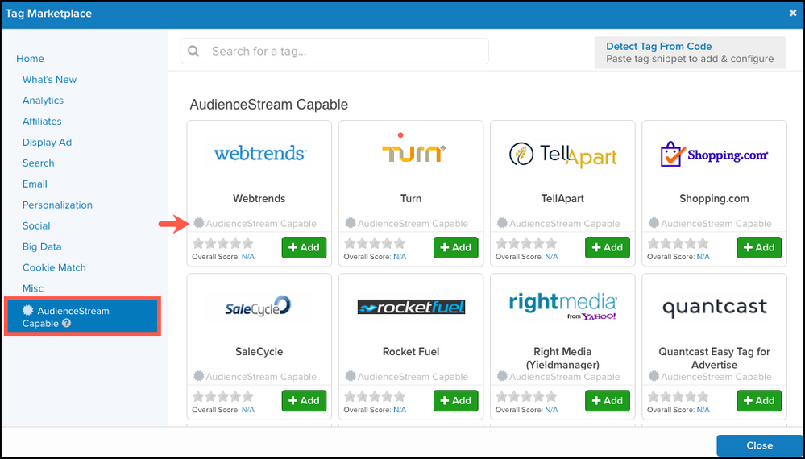Screen dimensions: 805x459
Task: Click the Right Media logo
Action: pos(562,307)
